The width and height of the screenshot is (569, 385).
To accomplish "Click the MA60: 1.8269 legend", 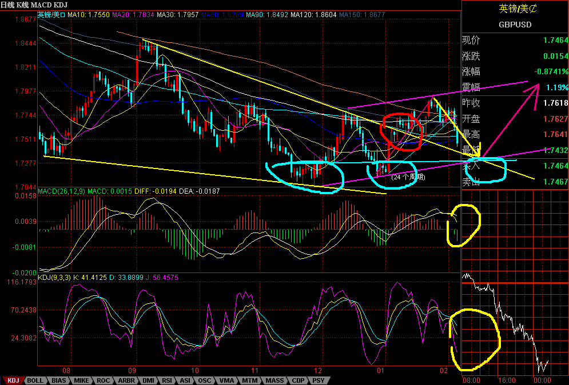I will (222, 15).
